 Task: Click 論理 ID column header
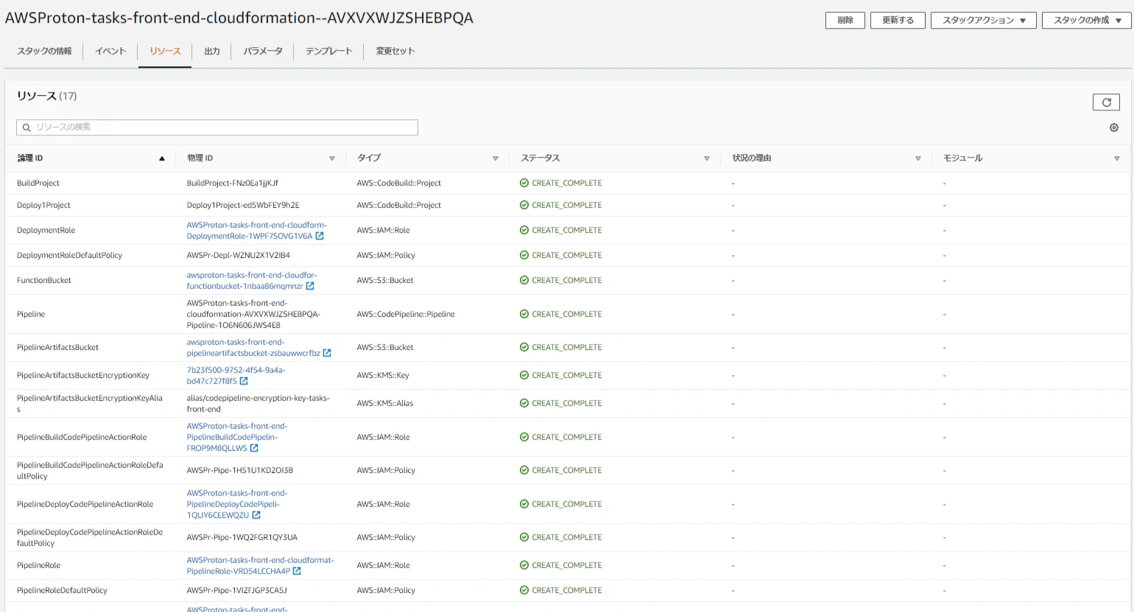30,158
